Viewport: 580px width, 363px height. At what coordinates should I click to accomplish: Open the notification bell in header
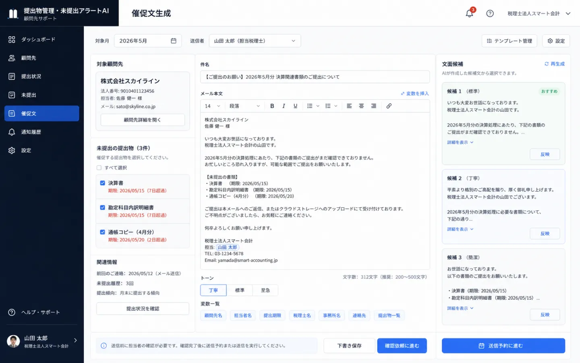click(x=469, y=13)
